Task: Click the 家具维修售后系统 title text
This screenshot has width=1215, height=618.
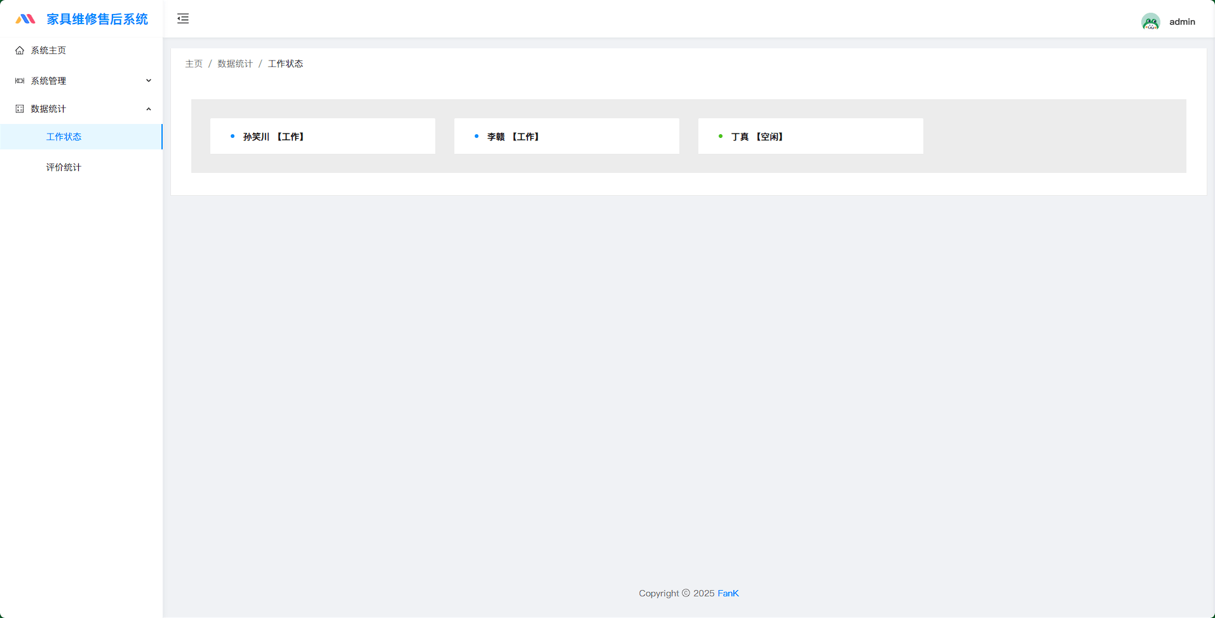Action: coord(97,19)
